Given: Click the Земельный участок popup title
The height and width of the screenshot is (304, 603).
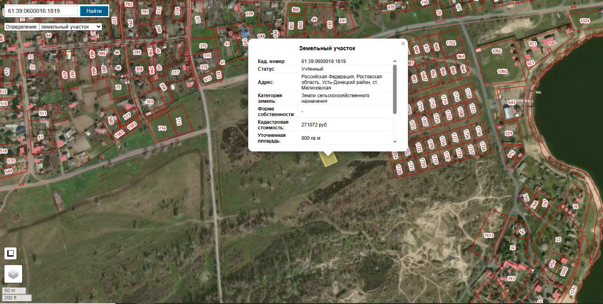Looking at the screenshot, I should pos(327,48).
